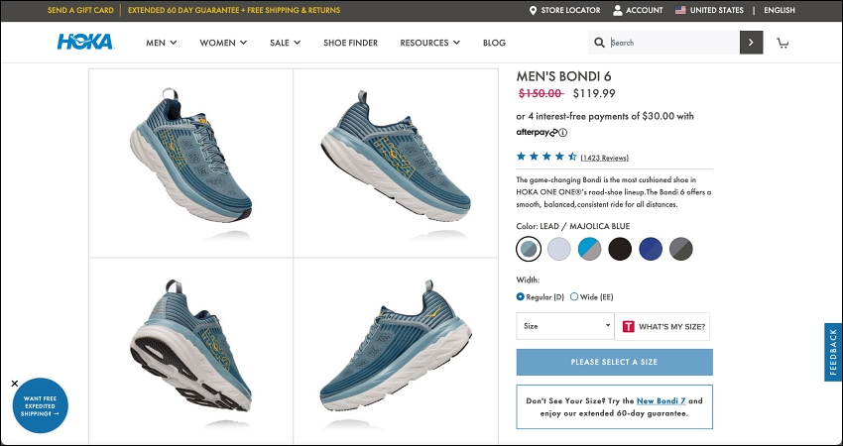Open the shopping cart icon
The width and height of the screenshot is (843, 446).
tap(783, 43)
